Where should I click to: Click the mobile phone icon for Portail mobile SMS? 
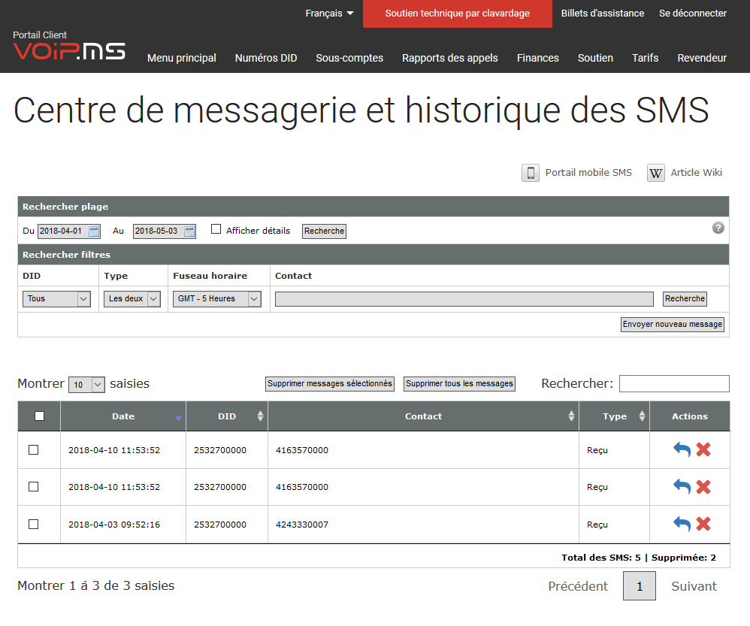click(531, 172)
